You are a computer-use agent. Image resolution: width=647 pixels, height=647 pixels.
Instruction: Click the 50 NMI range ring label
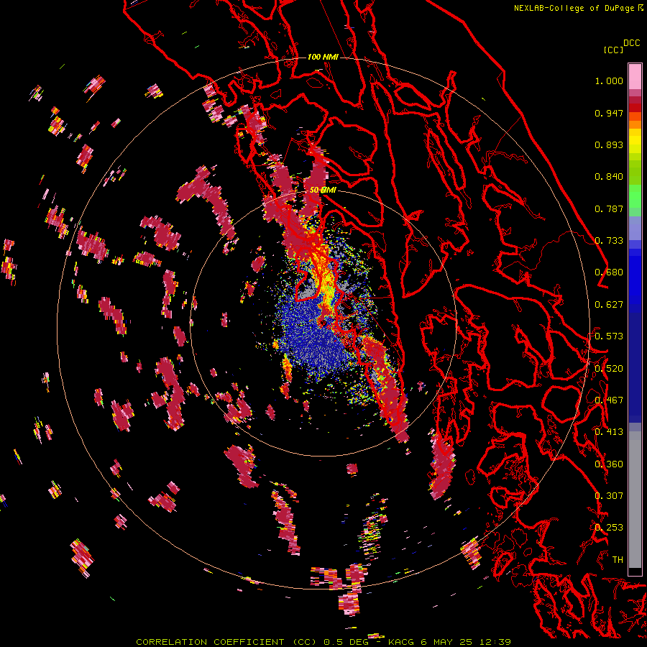[323, 190]
